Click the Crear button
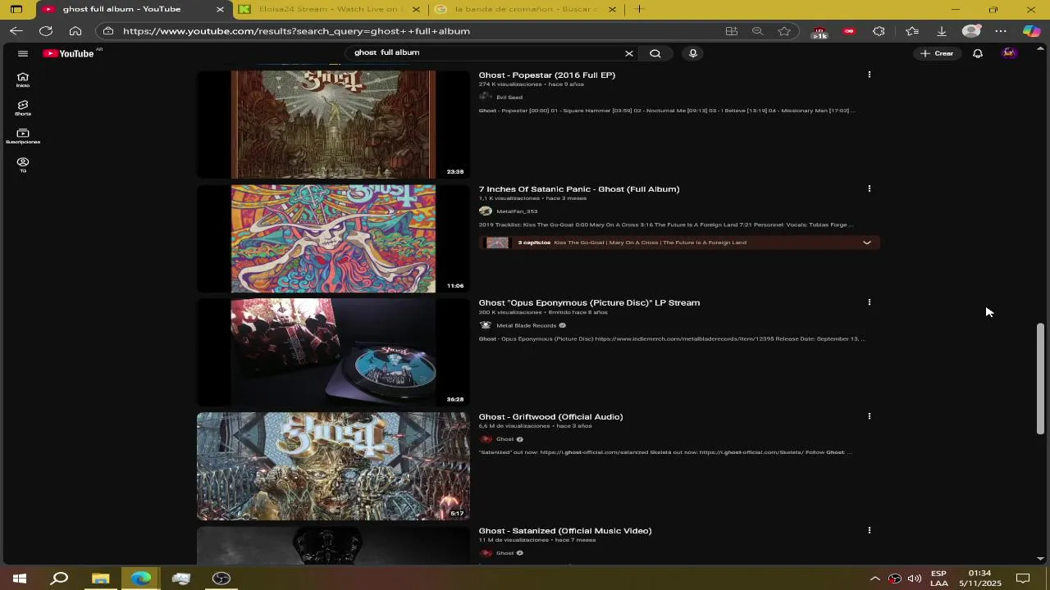The width and height of the screenshot is (1050, 590). click(x=937, y=53)
